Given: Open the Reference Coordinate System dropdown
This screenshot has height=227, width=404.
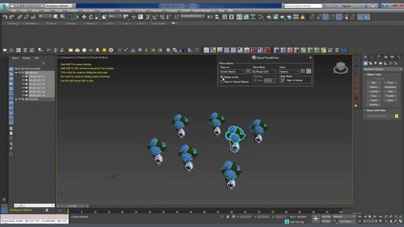Looking at the screenshot, I should pos(115,16).
